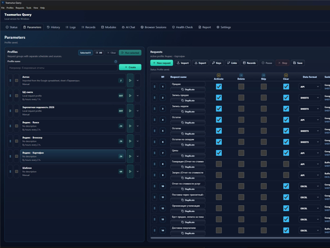
Task: Click drag handle of request row 1
Action: coord(155,87)
